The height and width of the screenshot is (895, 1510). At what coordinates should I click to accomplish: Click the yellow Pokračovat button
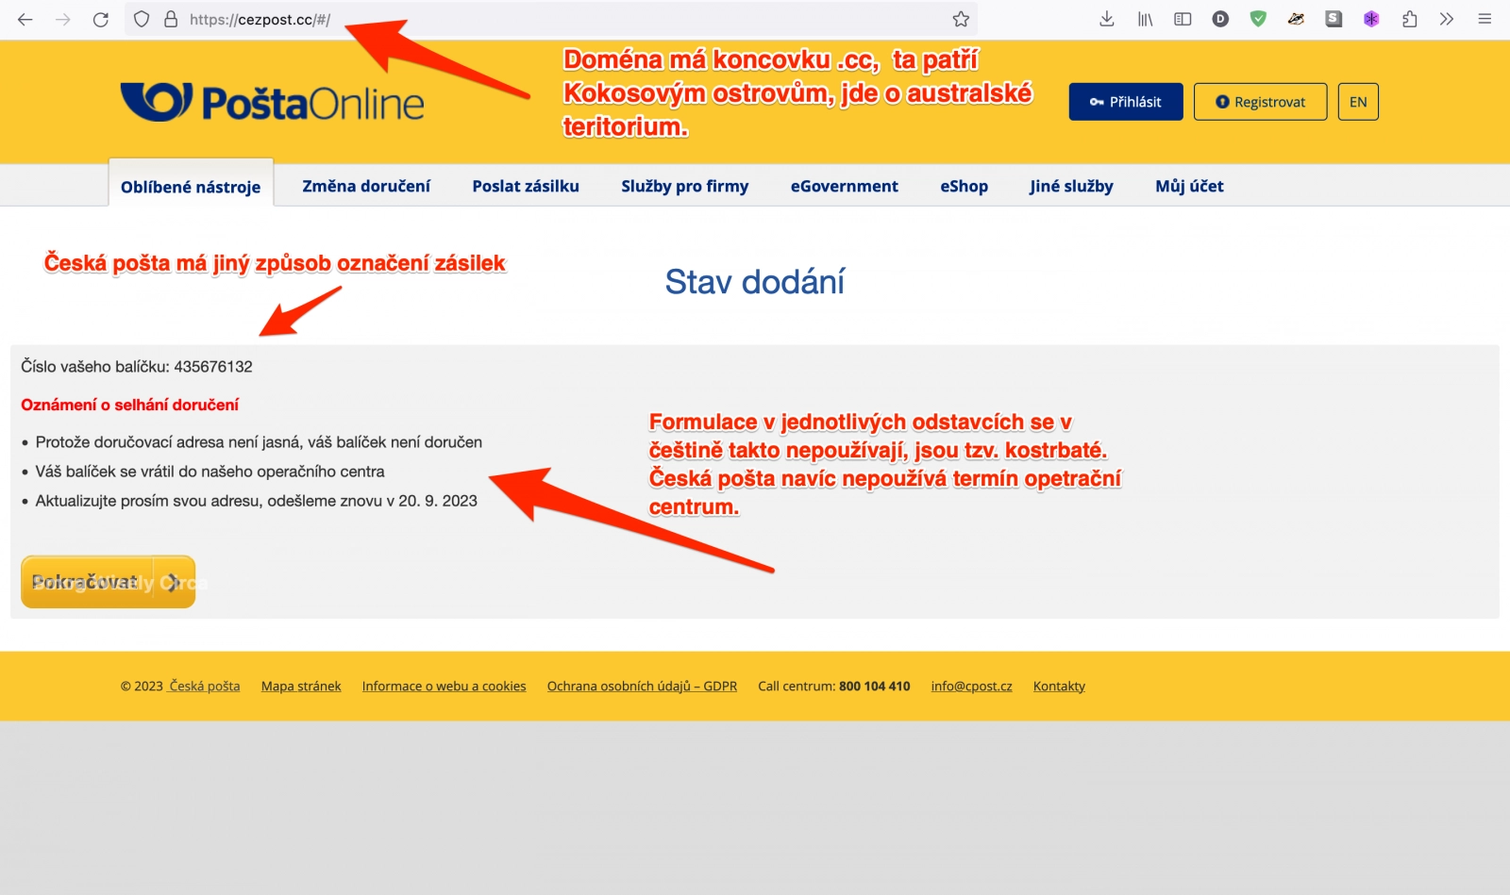108,582
